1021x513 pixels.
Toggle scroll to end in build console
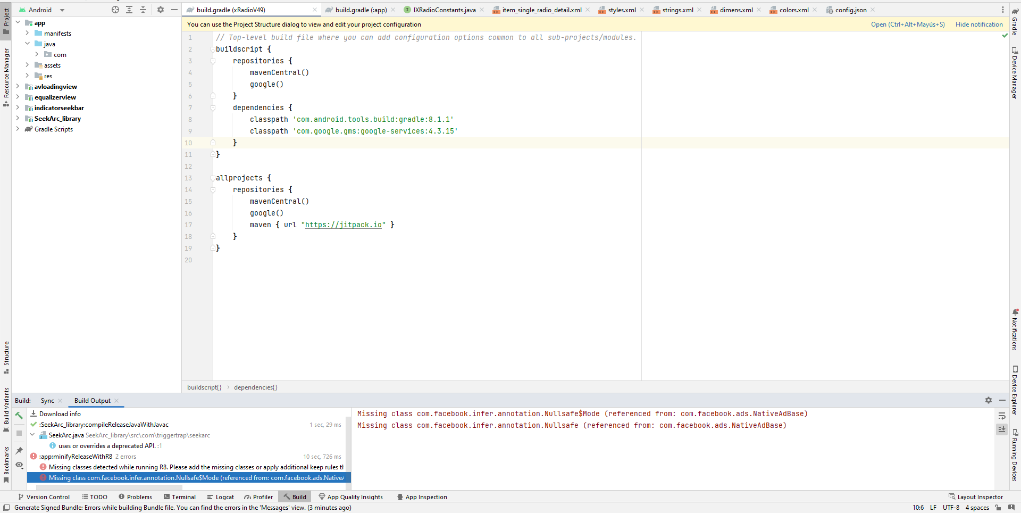1002,429
